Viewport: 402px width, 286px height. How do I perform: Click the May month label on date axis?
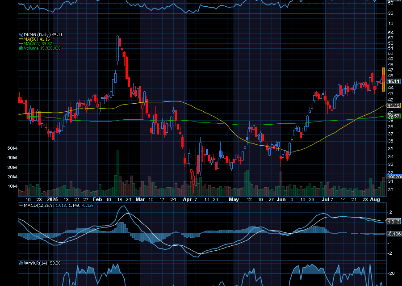[234, 199]
